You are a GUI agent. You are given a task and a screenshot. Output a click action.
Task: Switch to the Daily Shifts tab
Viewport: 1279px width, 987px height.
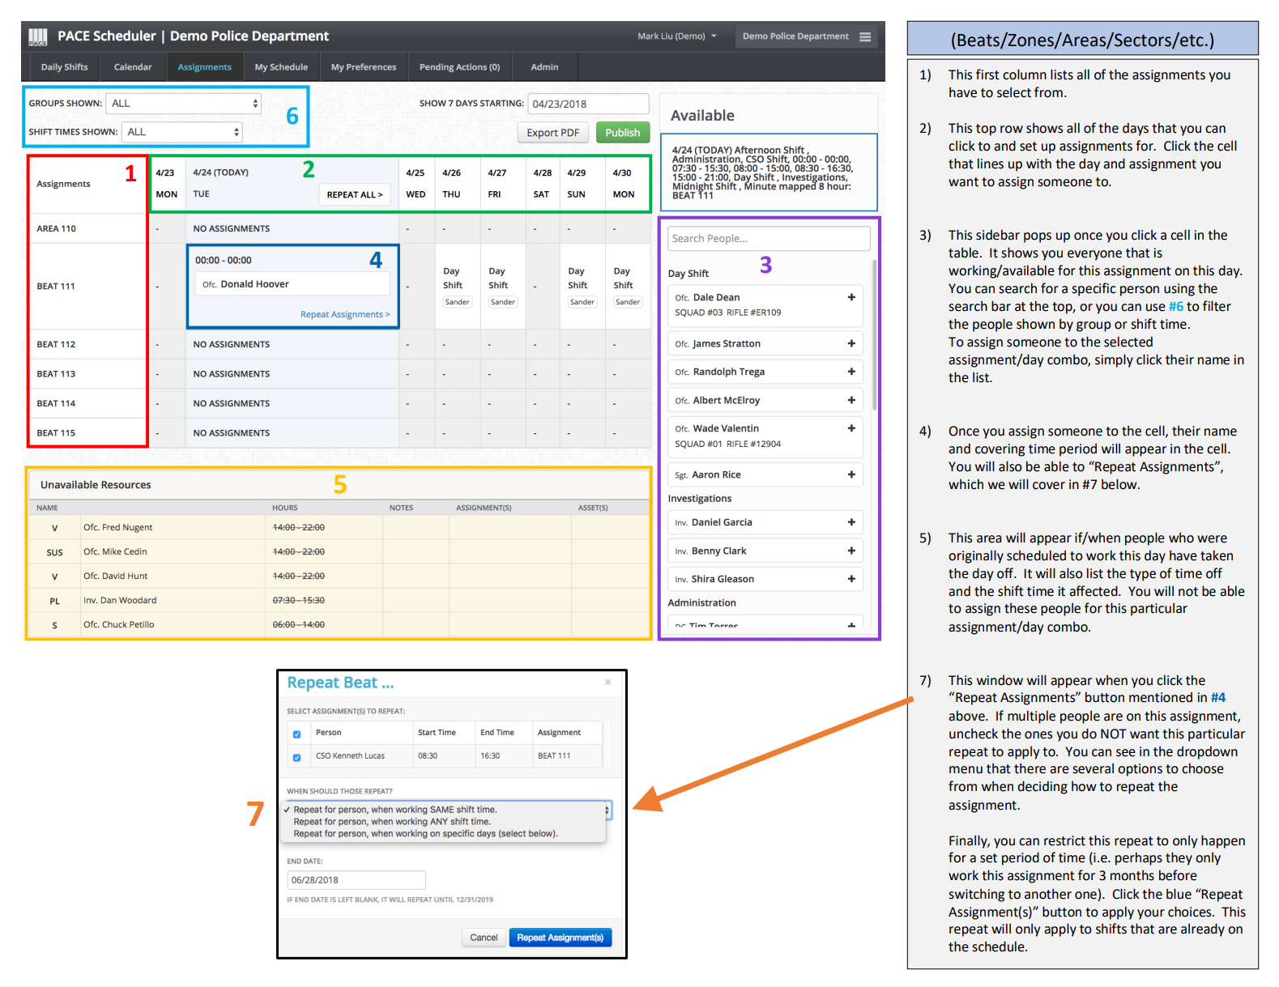click(65, 67)
